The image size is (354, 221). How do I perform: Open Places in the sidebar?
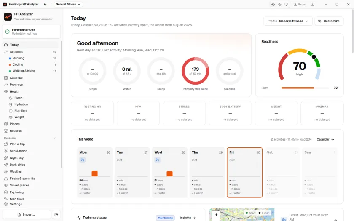point(31,124)
